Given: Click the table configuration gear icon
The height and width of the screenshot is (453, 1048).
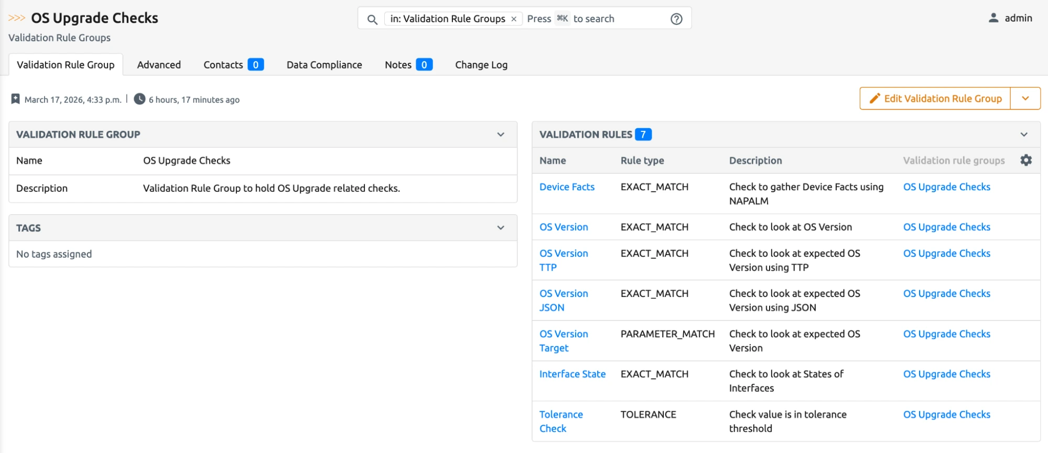Looking at the screenshot, I should [x=1025, y=160].
